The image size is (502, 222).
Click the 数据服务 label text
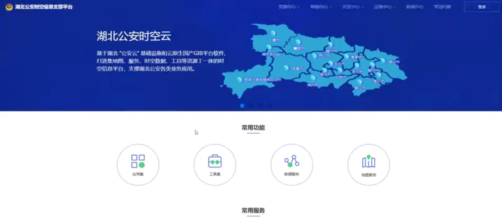tap(292, 174)
